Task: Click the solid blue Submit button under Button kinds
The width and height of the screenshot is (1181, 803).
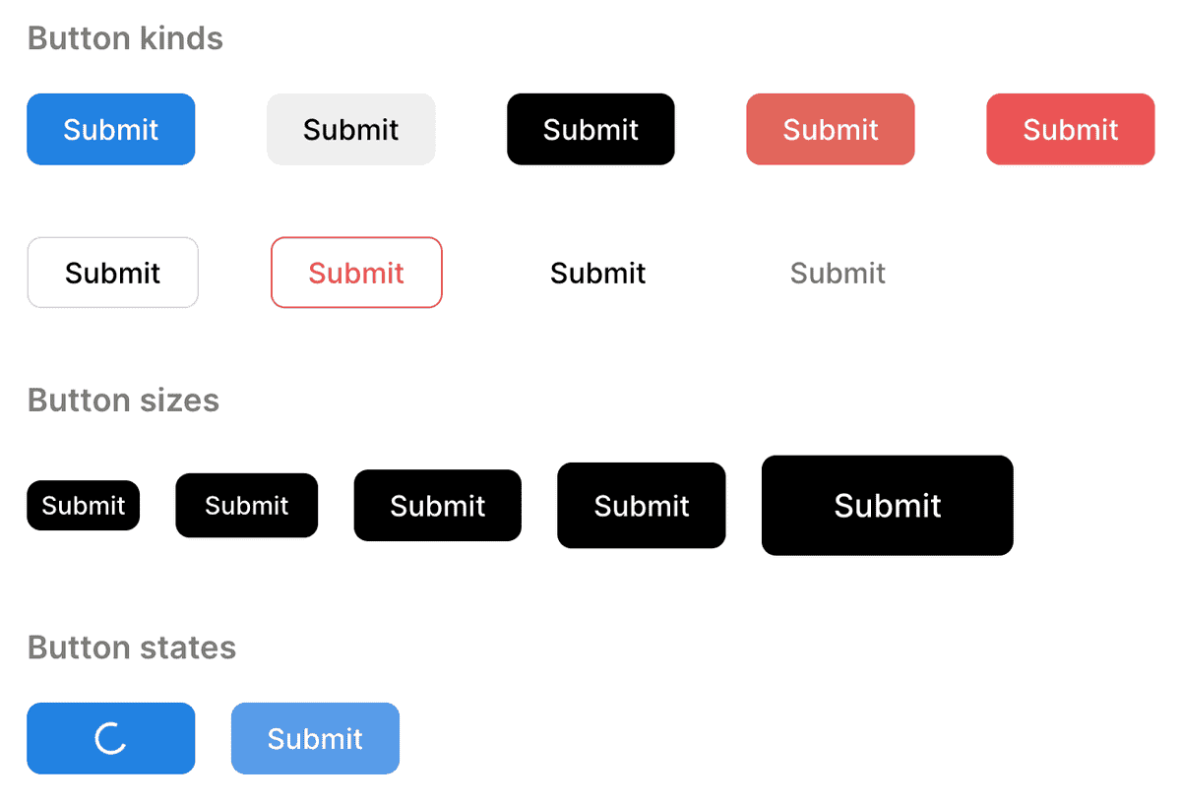Action: [110, 129]
